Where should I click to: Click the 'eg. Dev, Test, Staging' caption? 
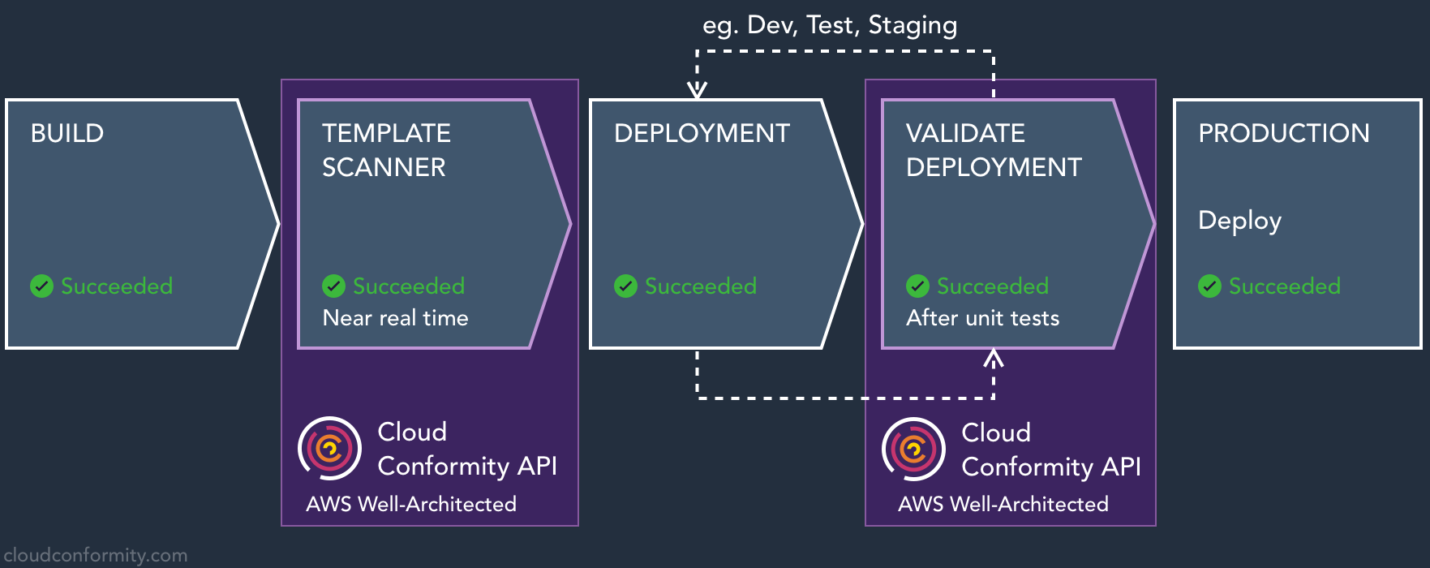pos(830,25)
